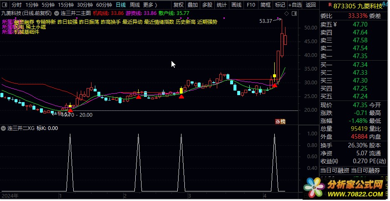Click the 复权 adjustment button
The width and height of the screenshot is (390, 201).
[178, 5]
